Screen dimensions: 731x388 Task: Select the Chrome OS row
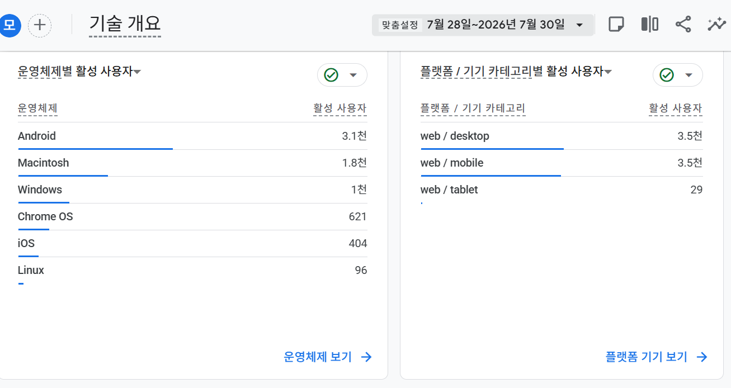[x=192, y=216]
